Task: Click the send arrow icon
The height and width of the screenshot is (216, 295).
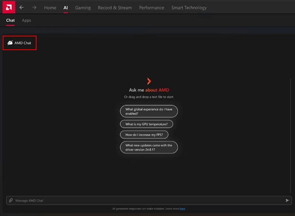Action: (x=287, y=201)
